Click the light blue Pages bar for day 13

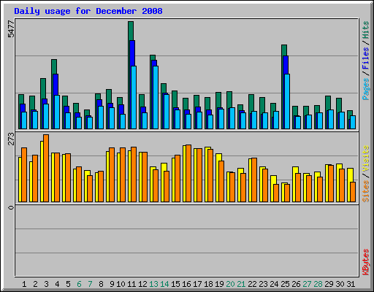pyautogui.click(x=156, y=97)
